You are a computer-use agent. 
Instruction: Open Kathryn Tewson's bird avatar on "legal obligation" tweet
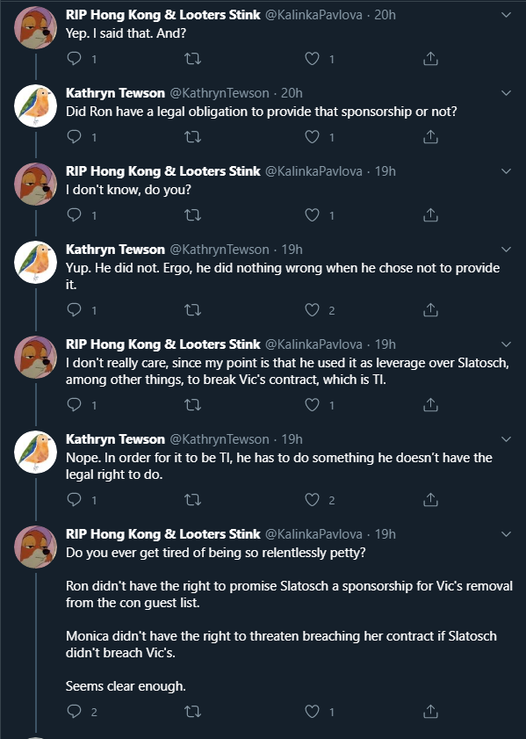pos(36,105)
